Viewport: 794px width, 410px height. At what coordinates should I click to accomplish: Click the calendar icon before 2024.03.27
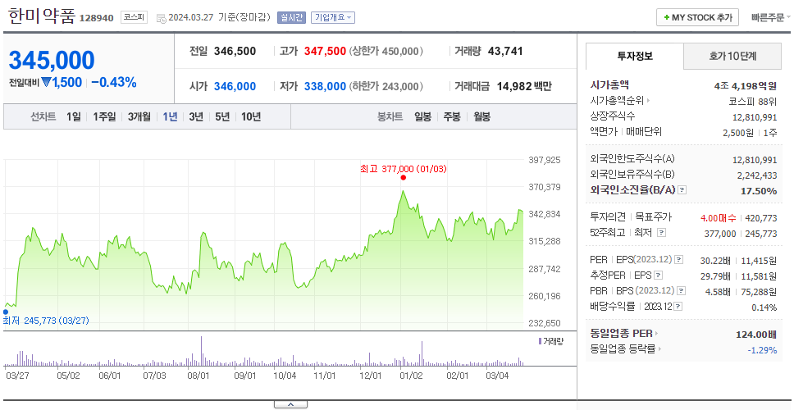[x=161, y=18]
